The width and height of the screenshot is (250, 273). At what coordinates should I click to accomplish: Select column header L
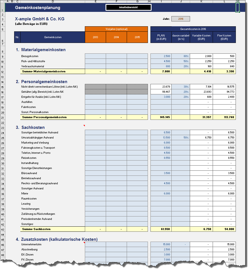point(224,1)
